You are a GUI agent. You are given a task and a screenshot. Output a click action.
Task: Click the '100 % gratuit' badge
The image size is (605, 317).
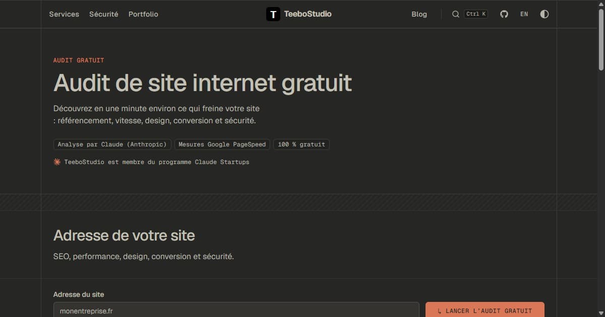301,144
